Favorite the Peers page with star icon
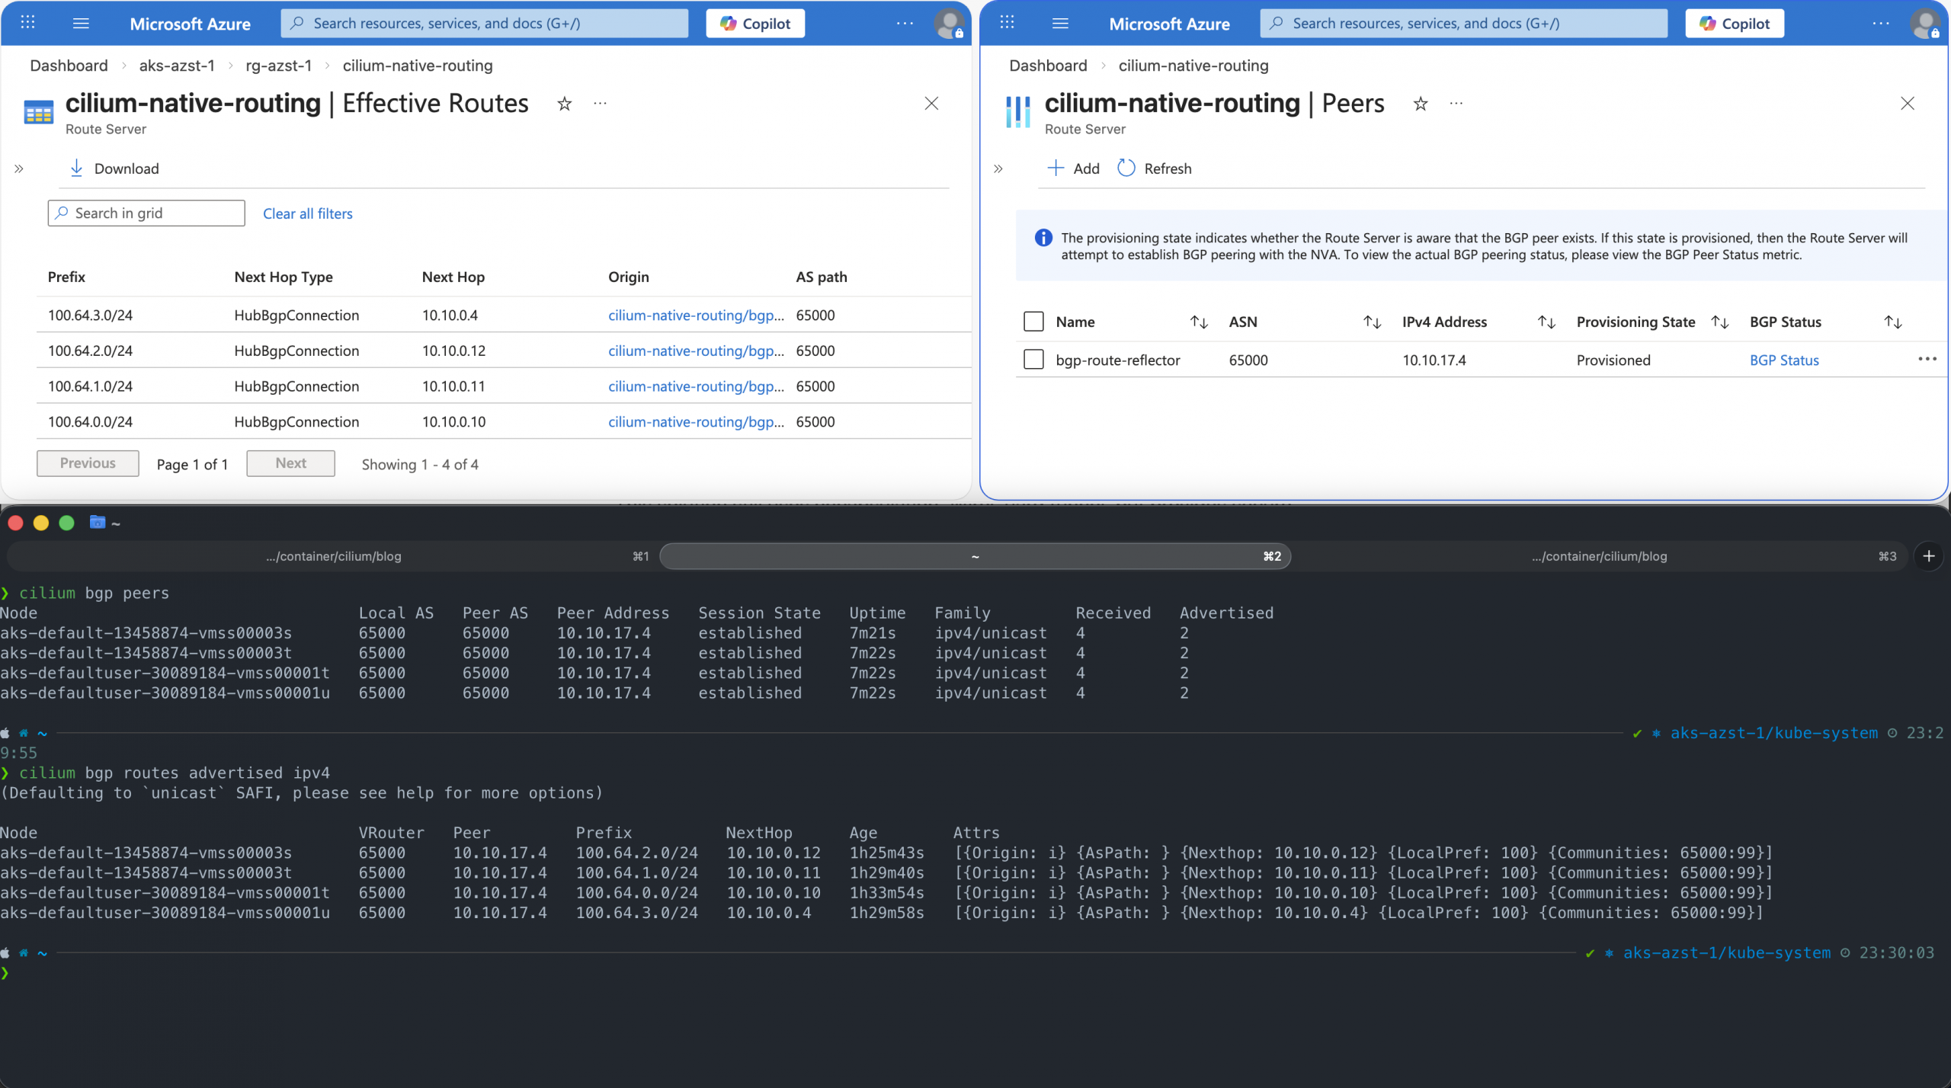 pyautogui.click(x=1420, y=104)
